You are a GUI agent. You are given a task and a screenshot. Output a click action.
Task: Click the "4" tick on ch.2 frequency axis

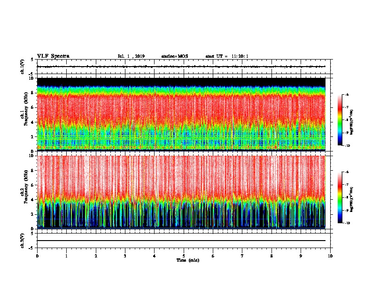pyautogui.click(x=33, y=200)
